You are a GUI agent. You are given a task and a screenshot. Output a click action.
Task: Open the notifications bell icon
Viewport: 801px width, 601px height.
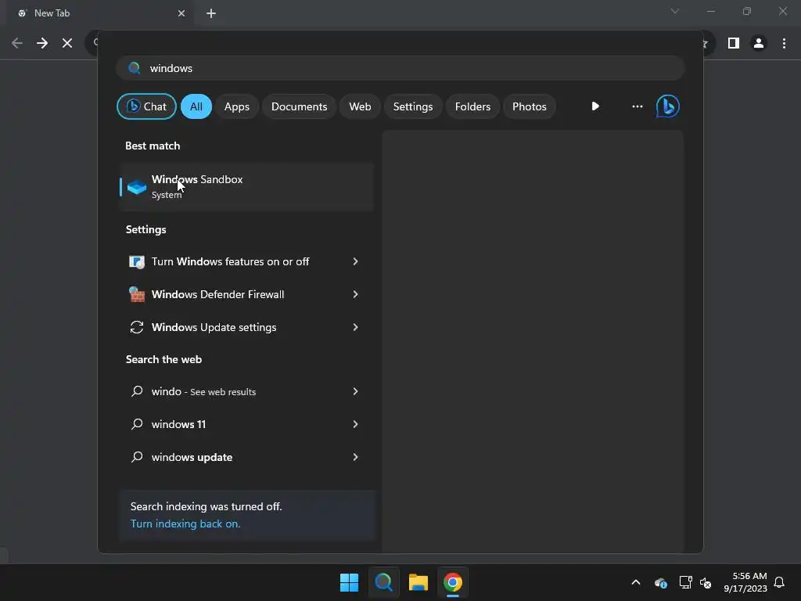(779, 582)
